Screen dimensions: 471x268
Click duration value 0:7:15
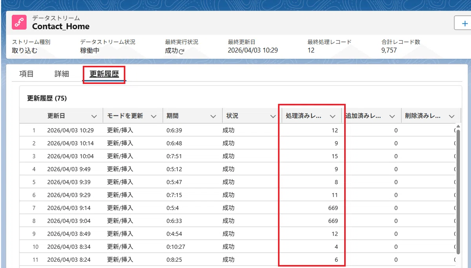[174, 195]
